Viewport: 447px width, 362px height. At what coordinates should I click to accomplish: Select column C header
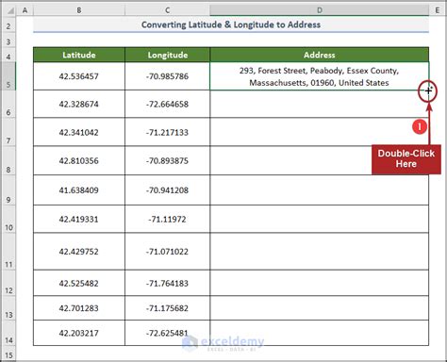coord(167,10)
